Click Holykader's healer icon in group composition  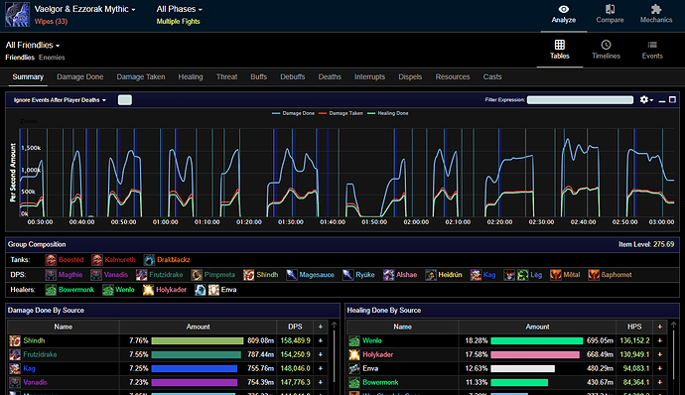pos(148,290)
